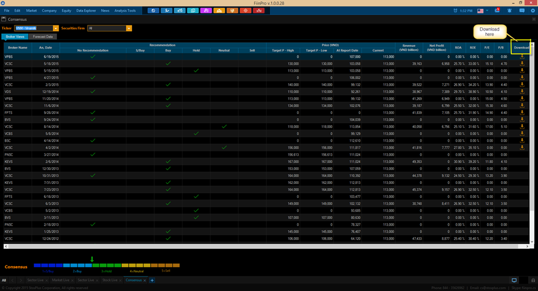Screen dimensions: 538x291
Task: Click the notification bell icon
Action: 510,10
